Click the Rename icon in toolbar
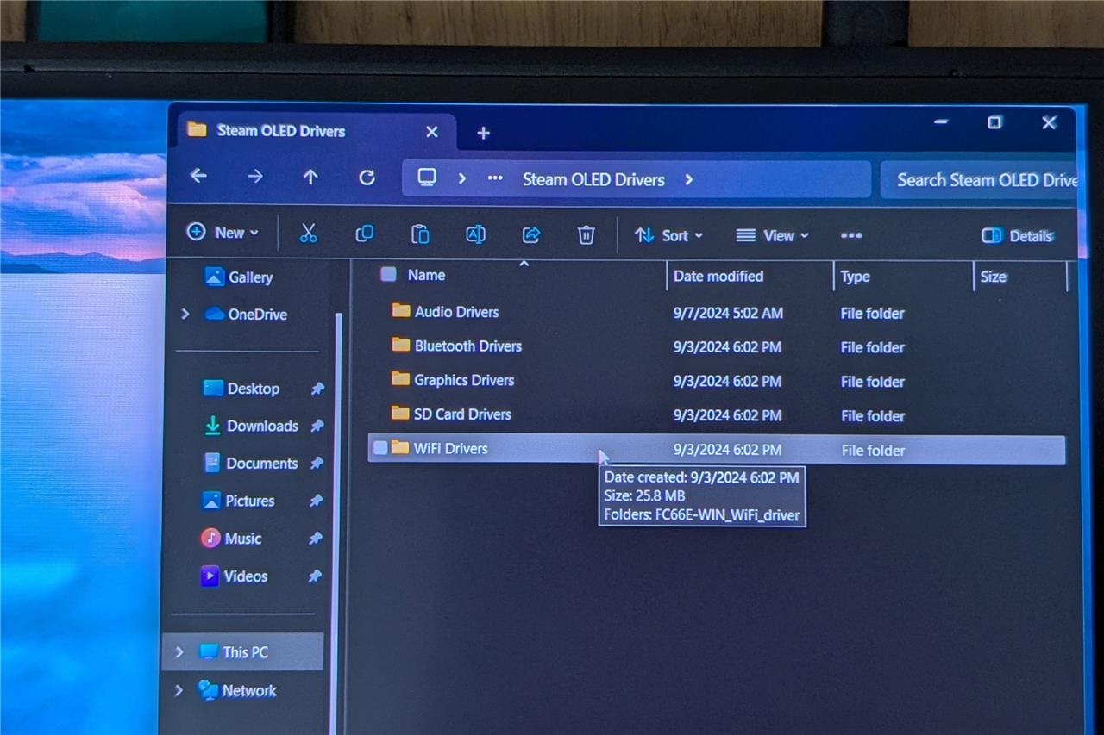This screenshot has height=735, width=1104. point(475,234)
